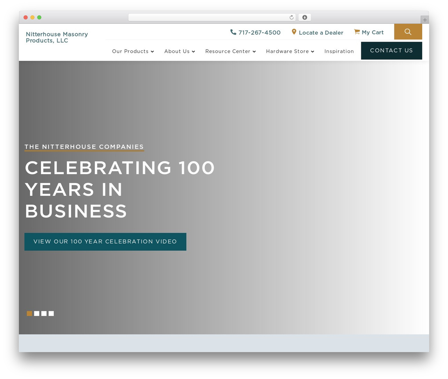Maximize the window with green button

(x=39, y=17)
